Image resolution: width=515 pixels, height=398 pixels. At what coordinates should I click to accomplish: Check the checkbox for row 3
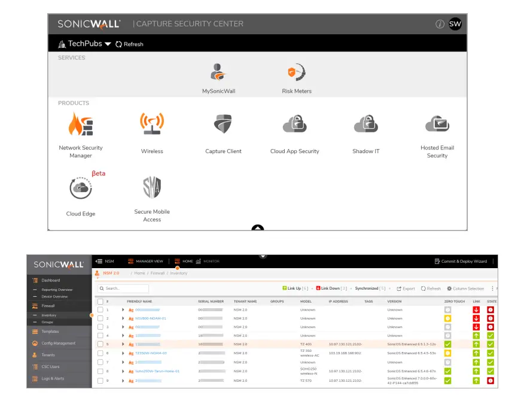click(100, 327)
